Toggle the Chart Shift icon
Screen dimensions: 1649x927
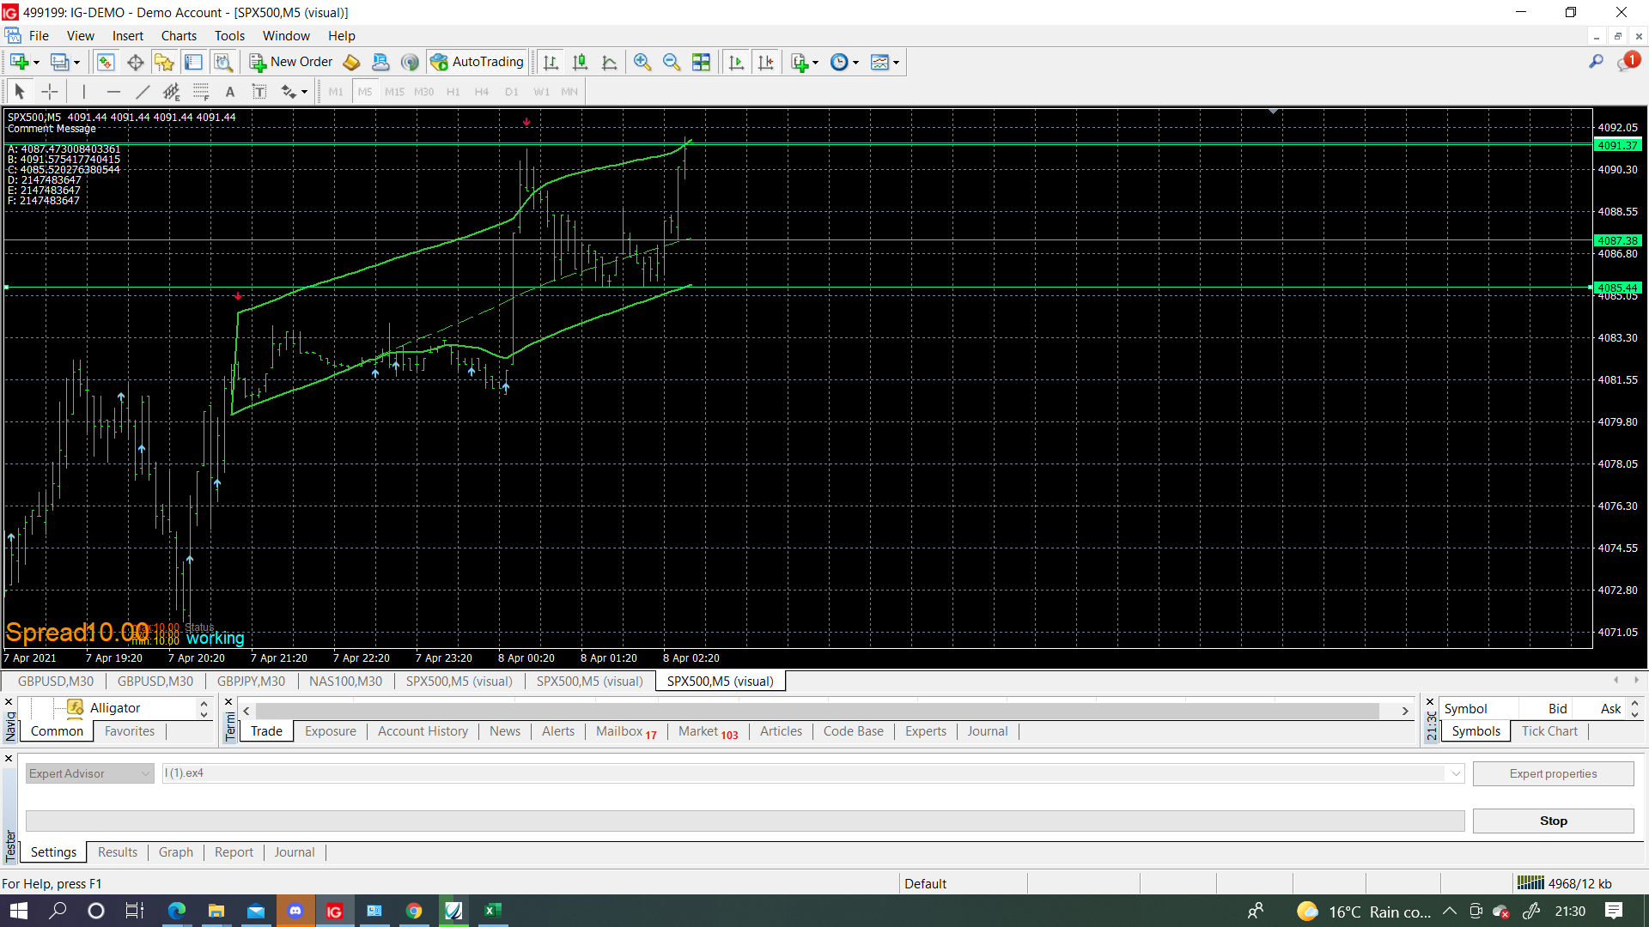coord(765,62)
